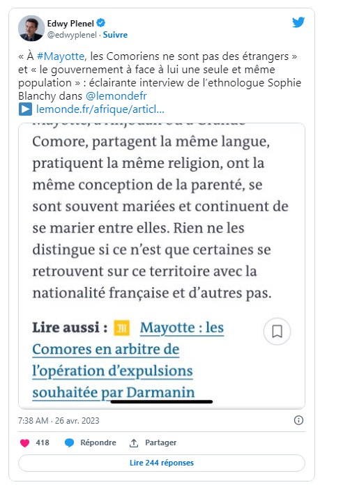
Task: Click the yellow Le Monde logo icon
Action: point(122,328)
